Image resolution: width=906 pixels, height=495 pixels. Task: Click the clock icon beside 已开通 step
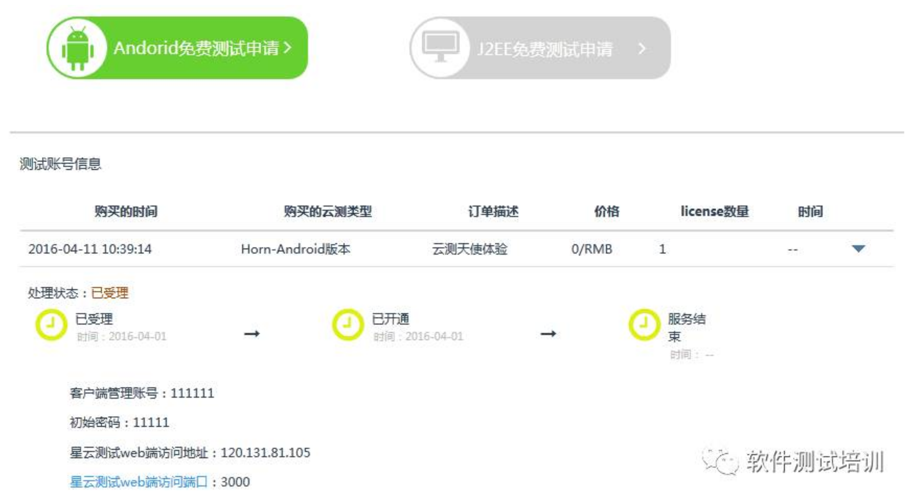pos(348,325)
